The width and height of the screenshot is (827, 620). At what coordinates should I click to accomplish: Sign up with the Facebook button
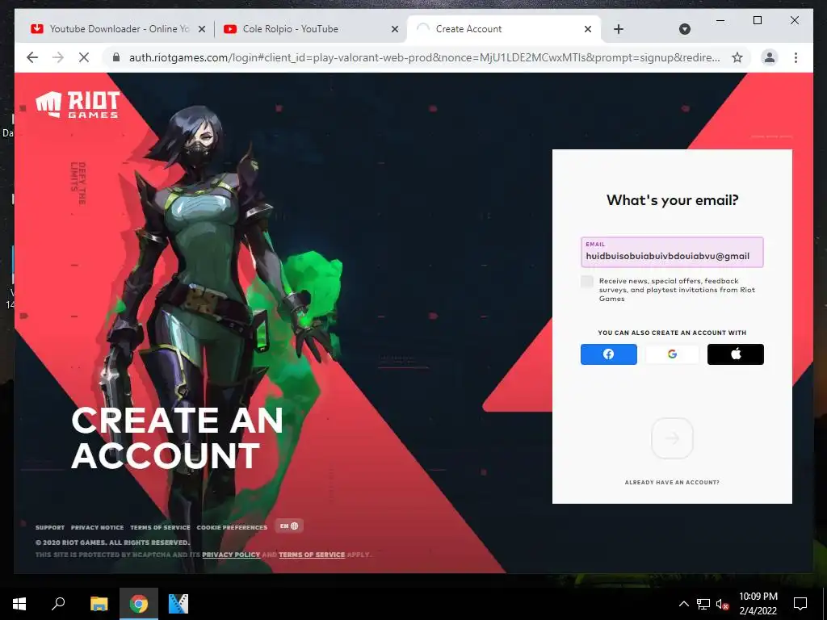(609, 354)
